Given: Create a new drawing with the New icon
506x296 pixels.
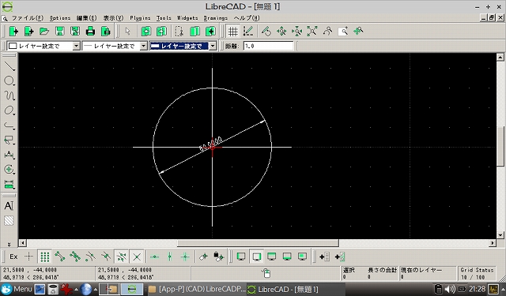Looking at the screenshot, I should [x=13, y=32].
